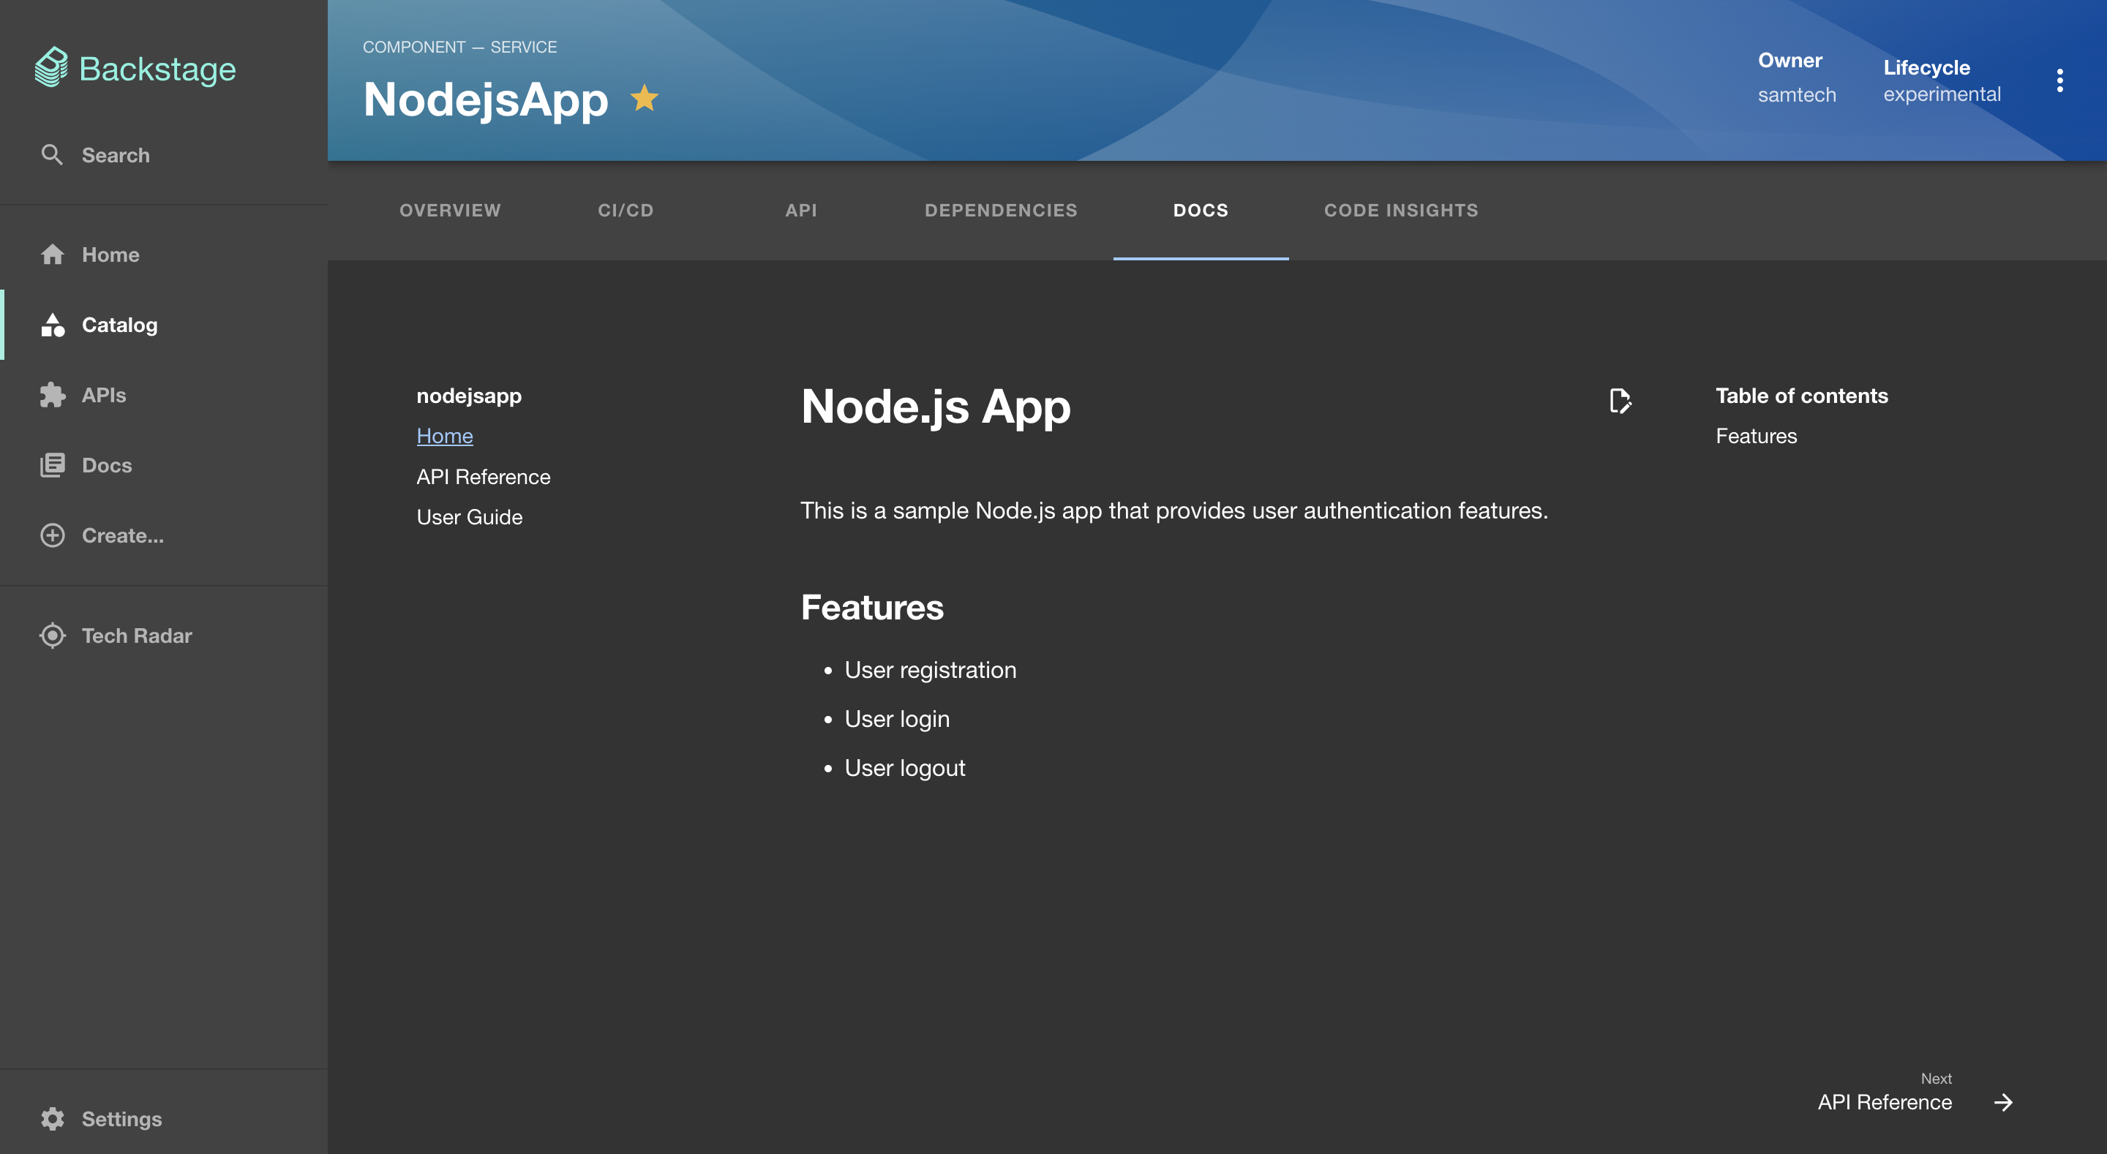Open the Docs sidebar entry

click(164, 465)
